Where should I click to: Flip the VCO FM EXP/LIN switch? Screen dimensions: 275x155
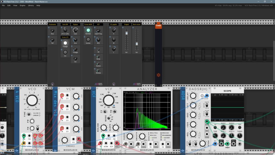(x=38, y=128)
